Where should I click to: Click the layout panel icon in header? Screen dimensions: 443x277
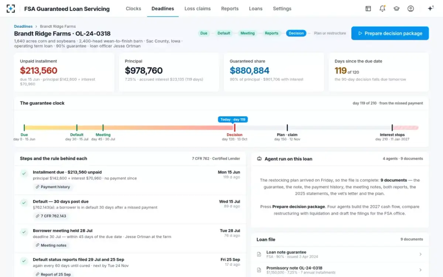368,8
